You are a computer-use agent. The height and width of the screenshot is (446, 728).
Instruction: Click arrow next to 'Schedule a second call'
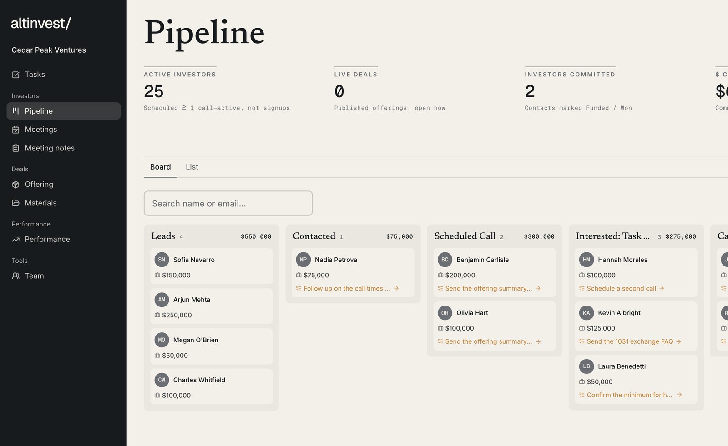coord(662,288)
